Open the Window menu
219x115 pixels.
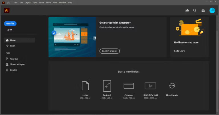point(62,3)
